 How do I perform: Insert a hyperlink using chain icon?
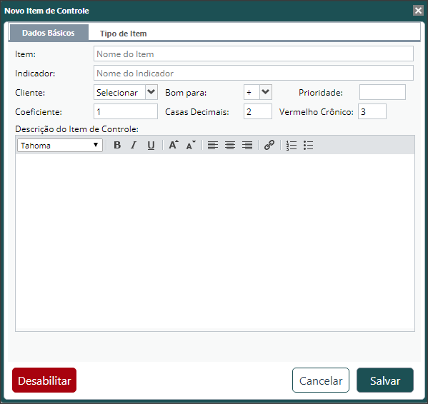(269, 145)
